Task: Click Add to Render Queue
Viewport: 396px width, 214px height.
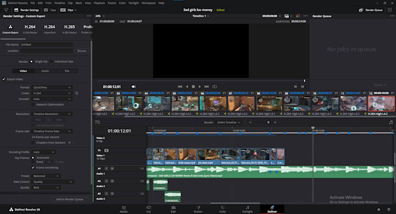Action: (x=69, y=199)
